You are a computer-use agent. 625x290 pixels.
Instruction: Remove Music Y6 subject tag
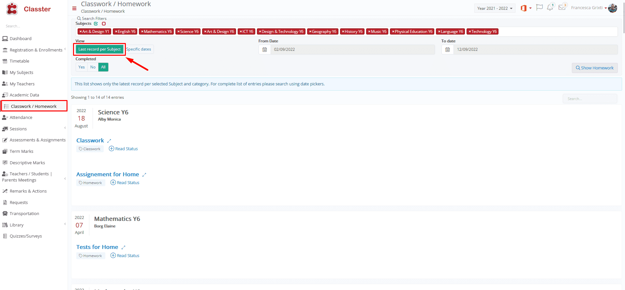pos(369,32)
